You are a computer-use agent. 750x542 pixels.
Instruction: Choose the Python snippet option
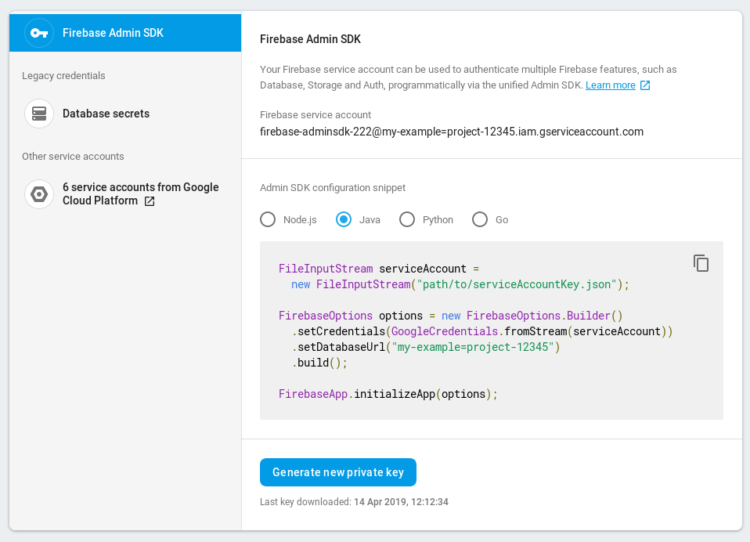407,219
